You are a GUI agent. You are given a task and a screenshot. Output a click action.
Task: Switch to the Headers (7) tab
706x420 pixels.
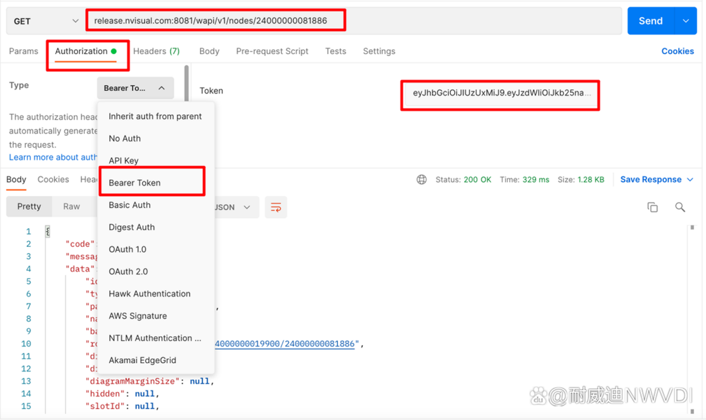[157, 51]
